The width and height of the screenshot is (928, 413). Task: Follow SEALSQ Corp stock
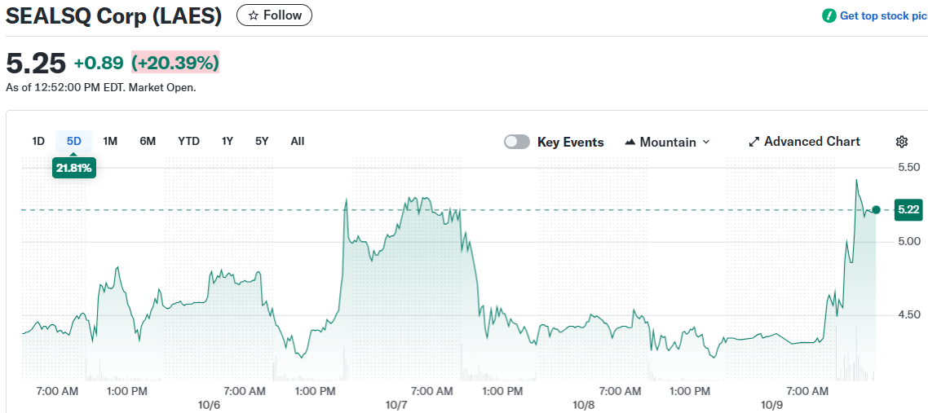[275, 15]
